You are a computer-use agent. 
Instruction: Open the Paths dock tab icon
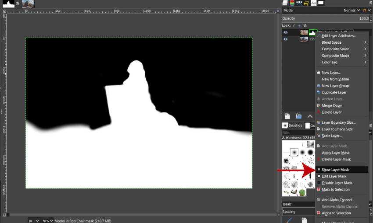299,3
